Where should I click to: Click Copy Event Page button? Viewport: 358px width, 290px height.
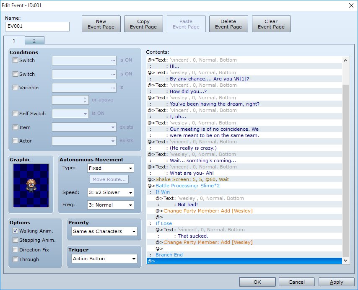(143, 24)
